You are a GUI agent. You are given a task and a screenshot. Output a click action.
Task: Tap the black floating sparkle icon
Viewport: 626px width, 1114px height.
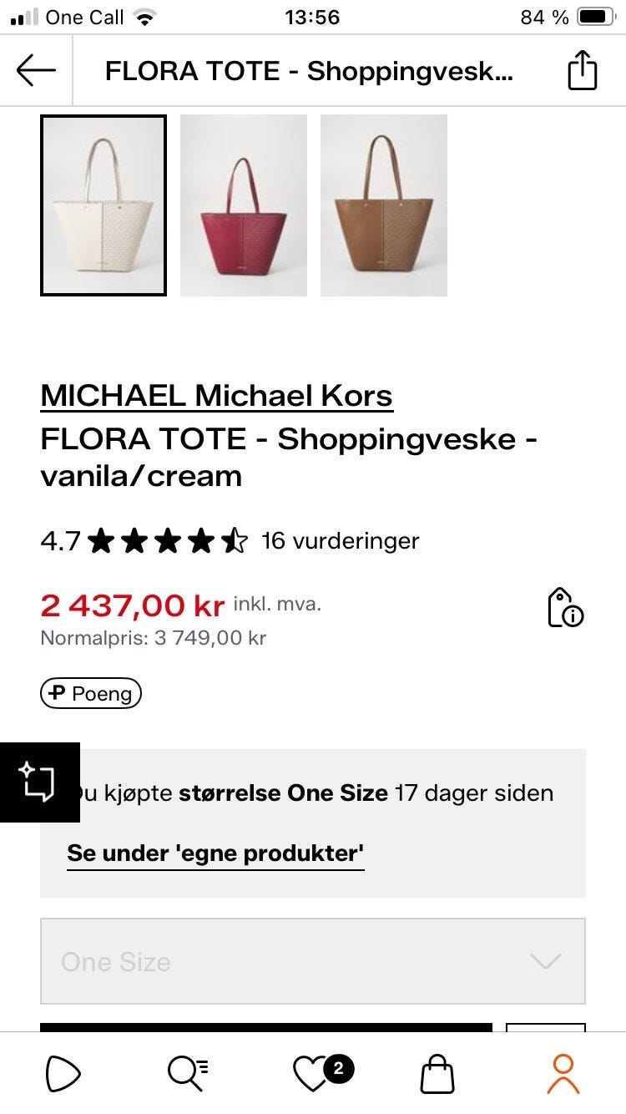coord(38,782)
